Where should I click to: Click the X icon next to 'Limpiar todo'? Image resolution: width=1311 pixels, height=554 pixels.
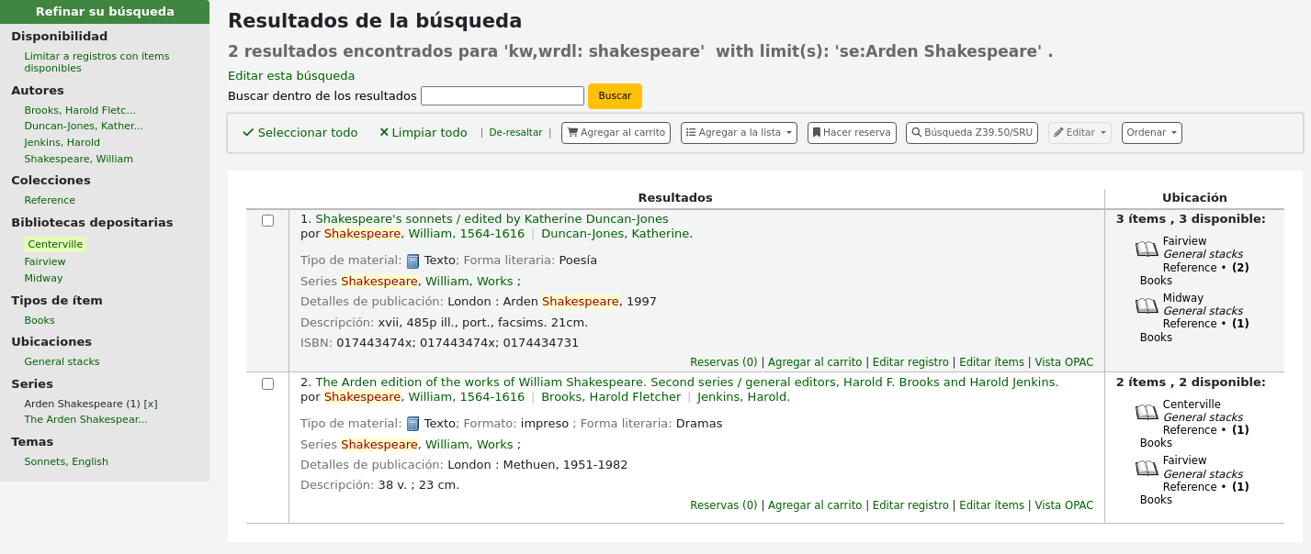click(x=384, y=132)
